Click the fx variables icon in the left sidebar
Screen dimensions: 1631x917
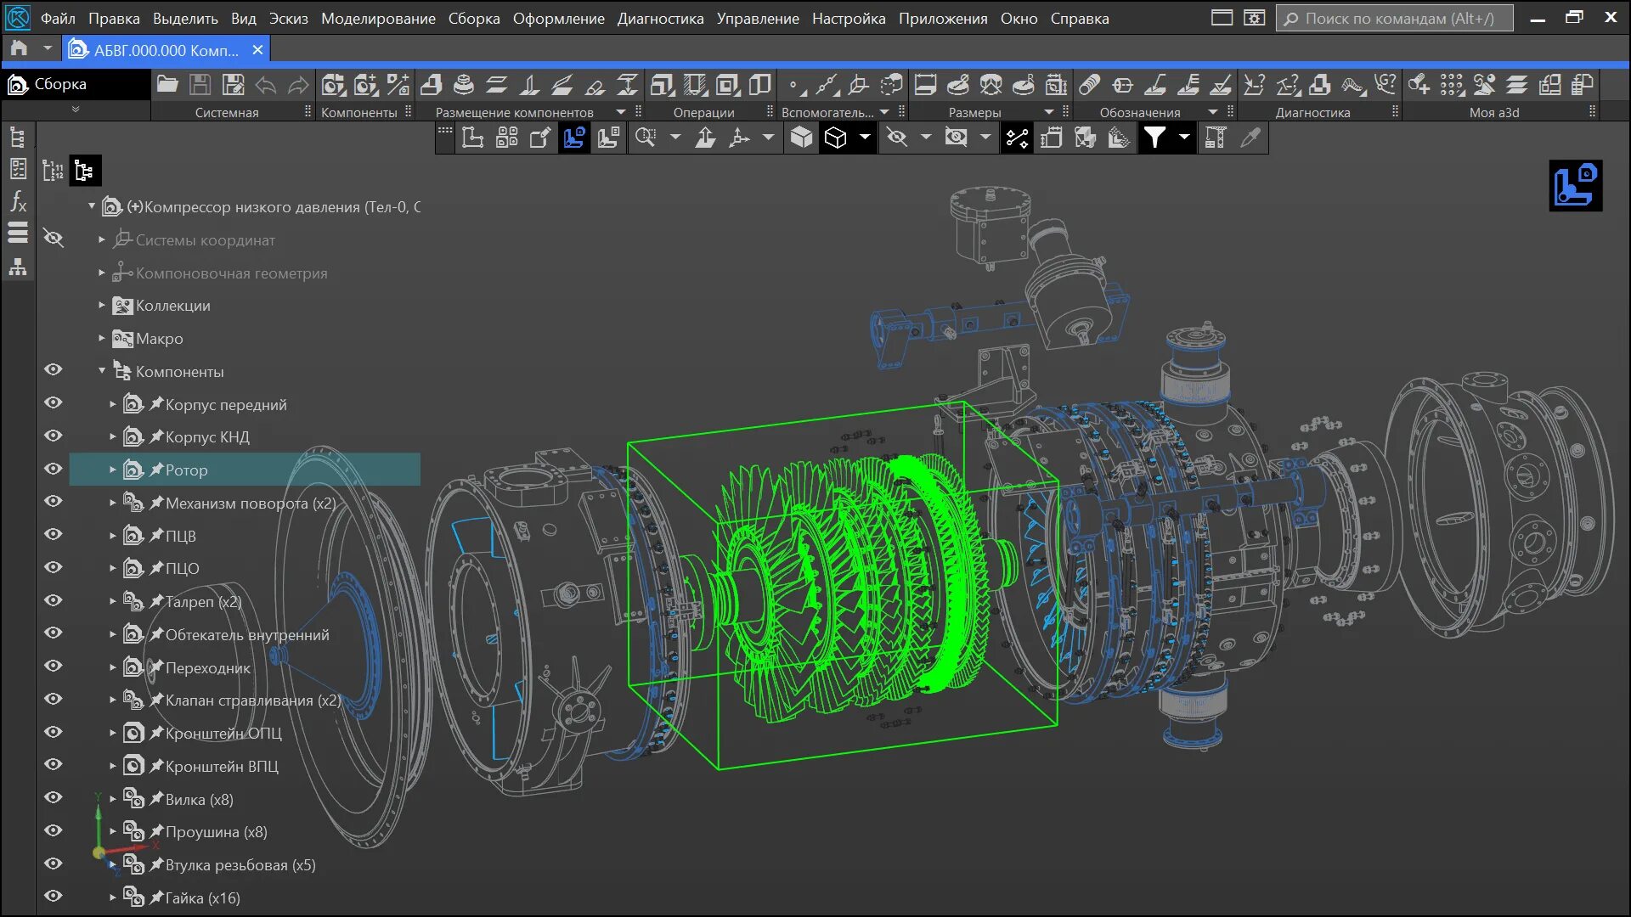18,201
